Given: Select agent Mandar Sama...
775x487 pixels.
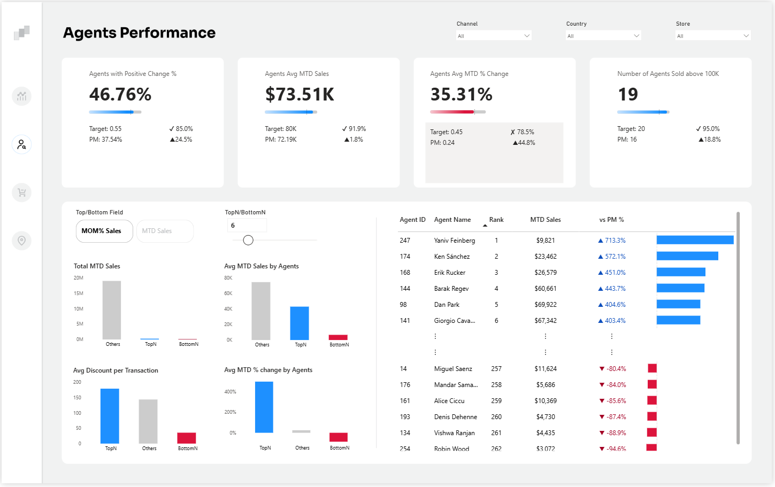Looking at the screenshot, I should tap(456, 385).
